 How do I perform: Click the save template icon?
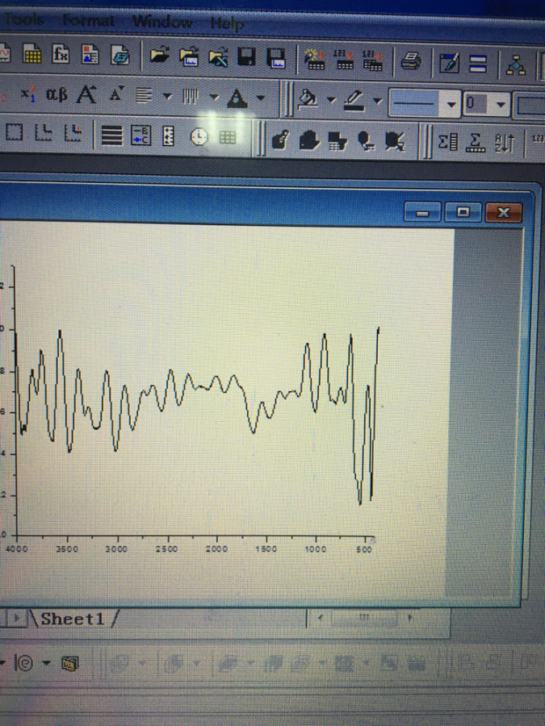pyautogui.click(x=276, y=59)
